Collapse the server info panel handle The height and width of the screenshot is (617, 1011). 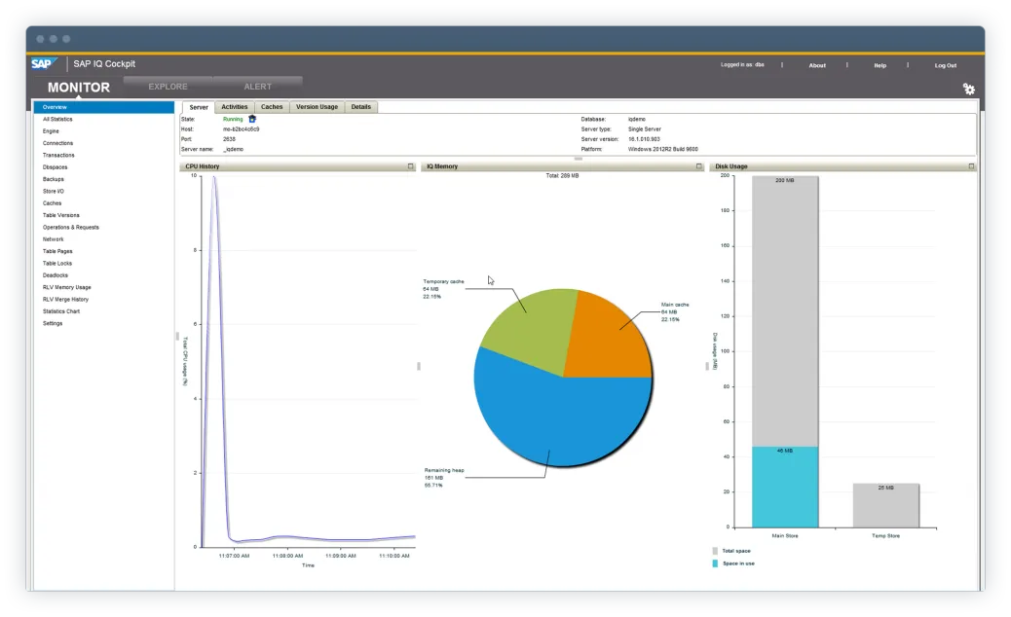tap(578, 158)
